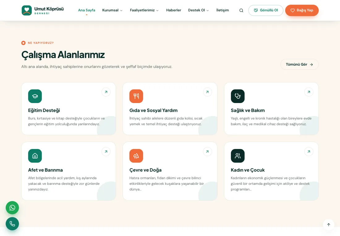Open Gıda ve Sosyal Yardım arrow icon

[x=207, y=92]
